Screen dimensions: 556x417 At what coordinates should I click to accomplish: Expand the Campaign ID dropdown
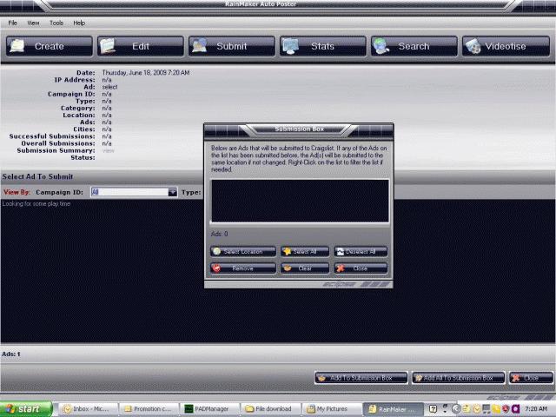[x=172, y=192]
